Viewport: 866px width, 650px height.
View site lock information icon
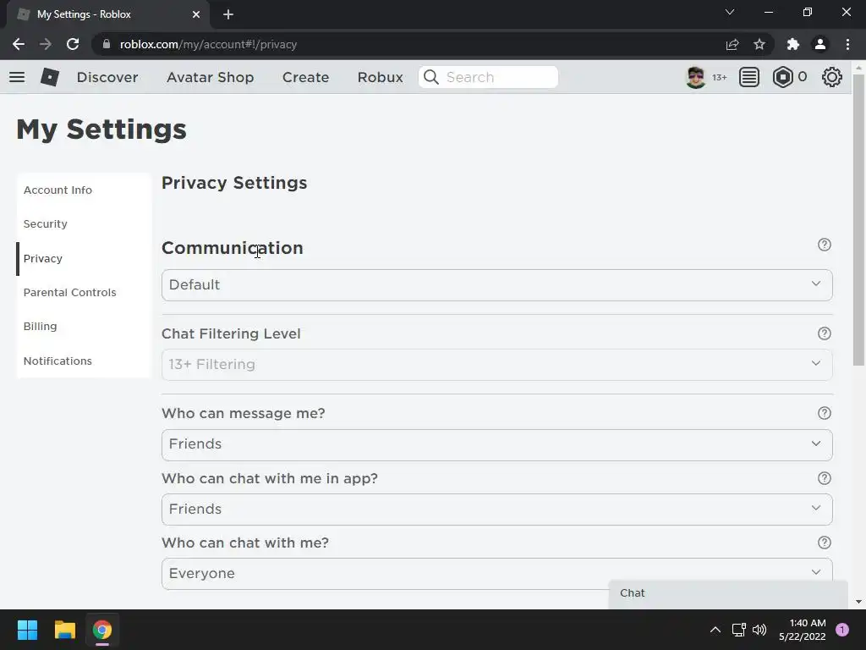107,44
